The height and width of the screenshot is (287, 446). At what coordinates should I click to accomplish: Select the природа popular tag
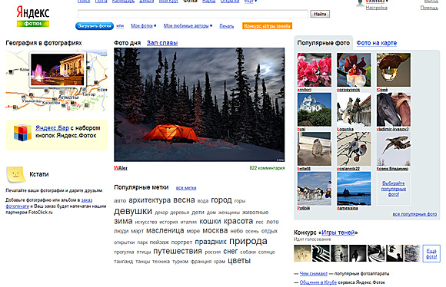[x=248, y=241]
